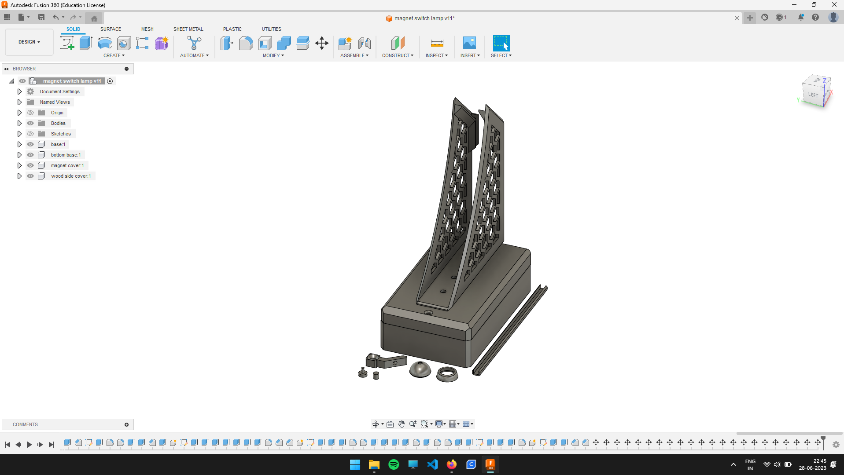This screenshot has height=475, width=844.
Task: Collapse the Browser panel
Action: [x=7, y=69]
